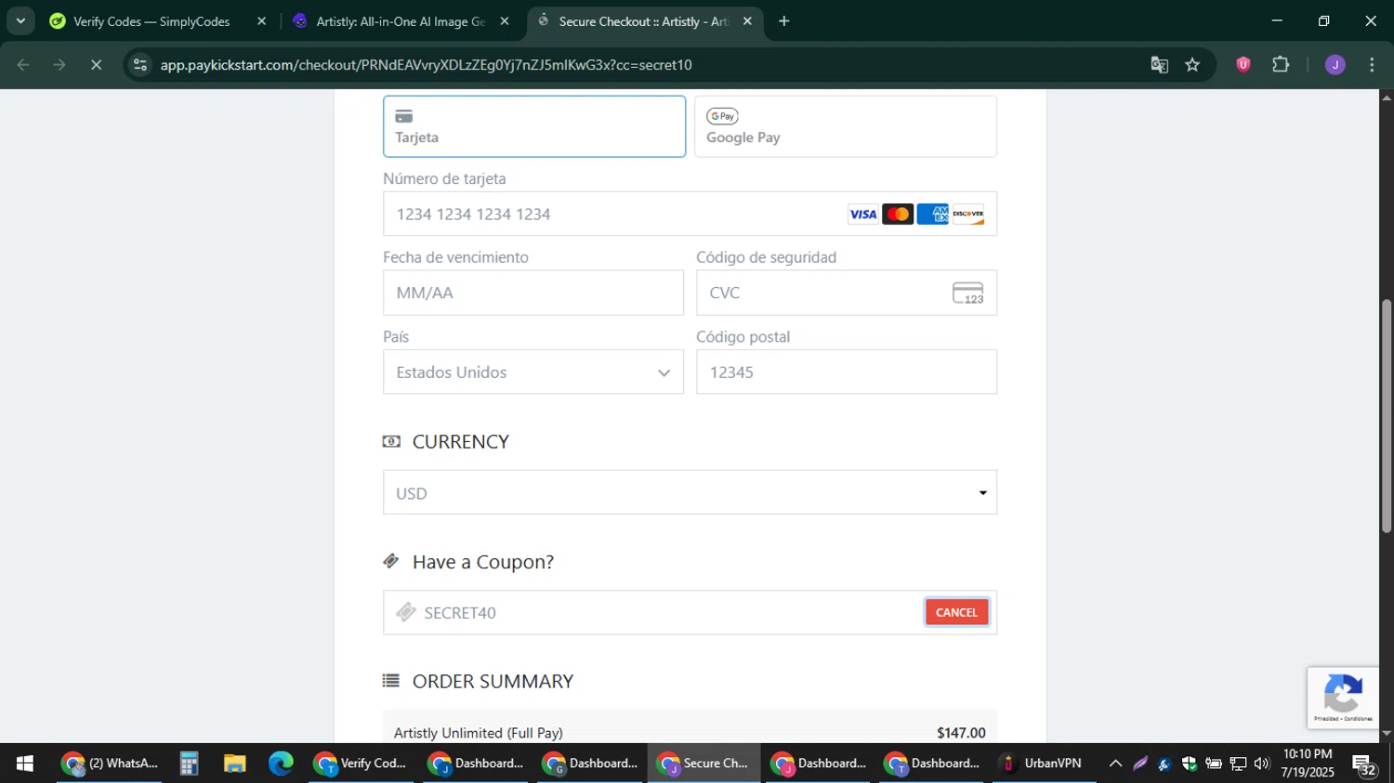The image size is (1394, 783).
Task: View site information icon
Action: point(140,65)
